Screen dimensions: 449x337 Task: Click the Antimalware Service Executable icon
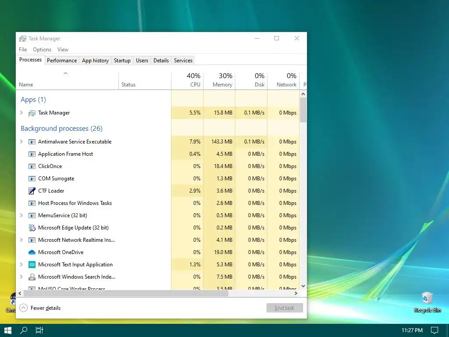(x=32, y=142)
